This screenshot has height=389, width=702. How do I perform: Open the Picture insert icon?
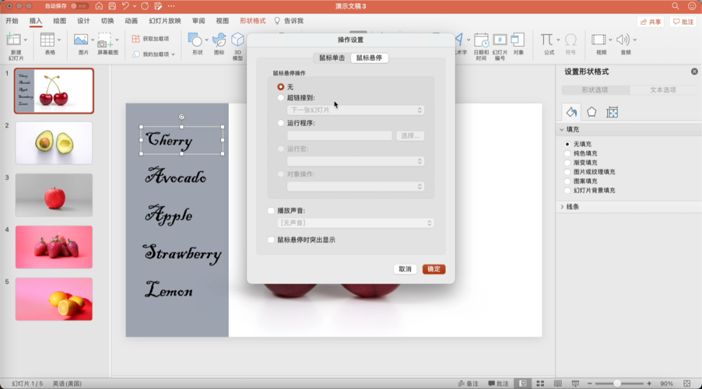click(81, 40)
